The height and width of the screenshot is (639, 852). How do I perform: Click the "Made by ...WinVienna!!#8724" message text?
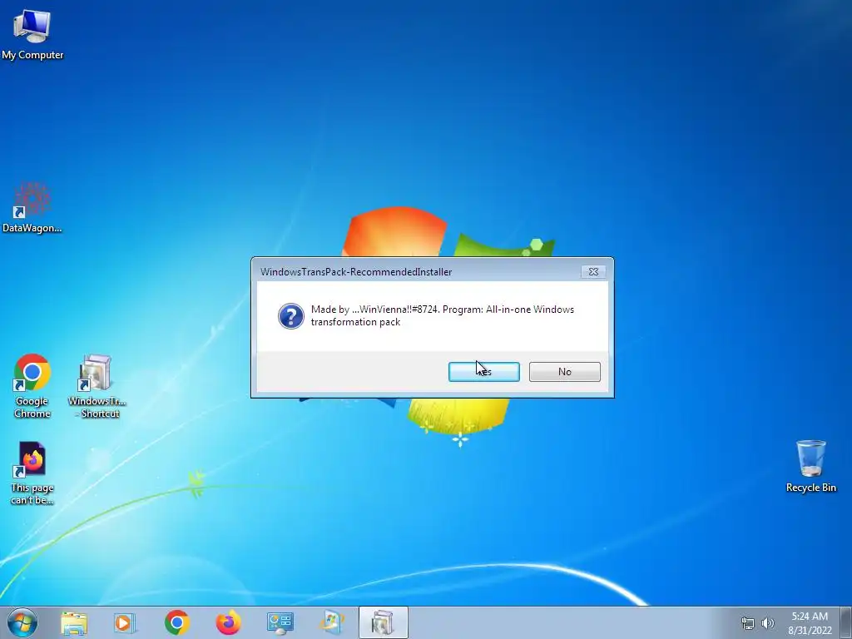(x=443, y=315)
